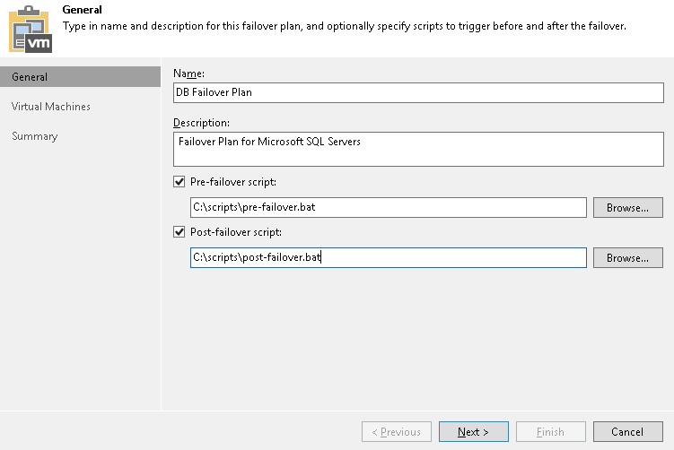Image resolution: width=674 pixels, height=450 pixels.
Task: Click the pre-failover.bat path field
Action: (388, 208)
